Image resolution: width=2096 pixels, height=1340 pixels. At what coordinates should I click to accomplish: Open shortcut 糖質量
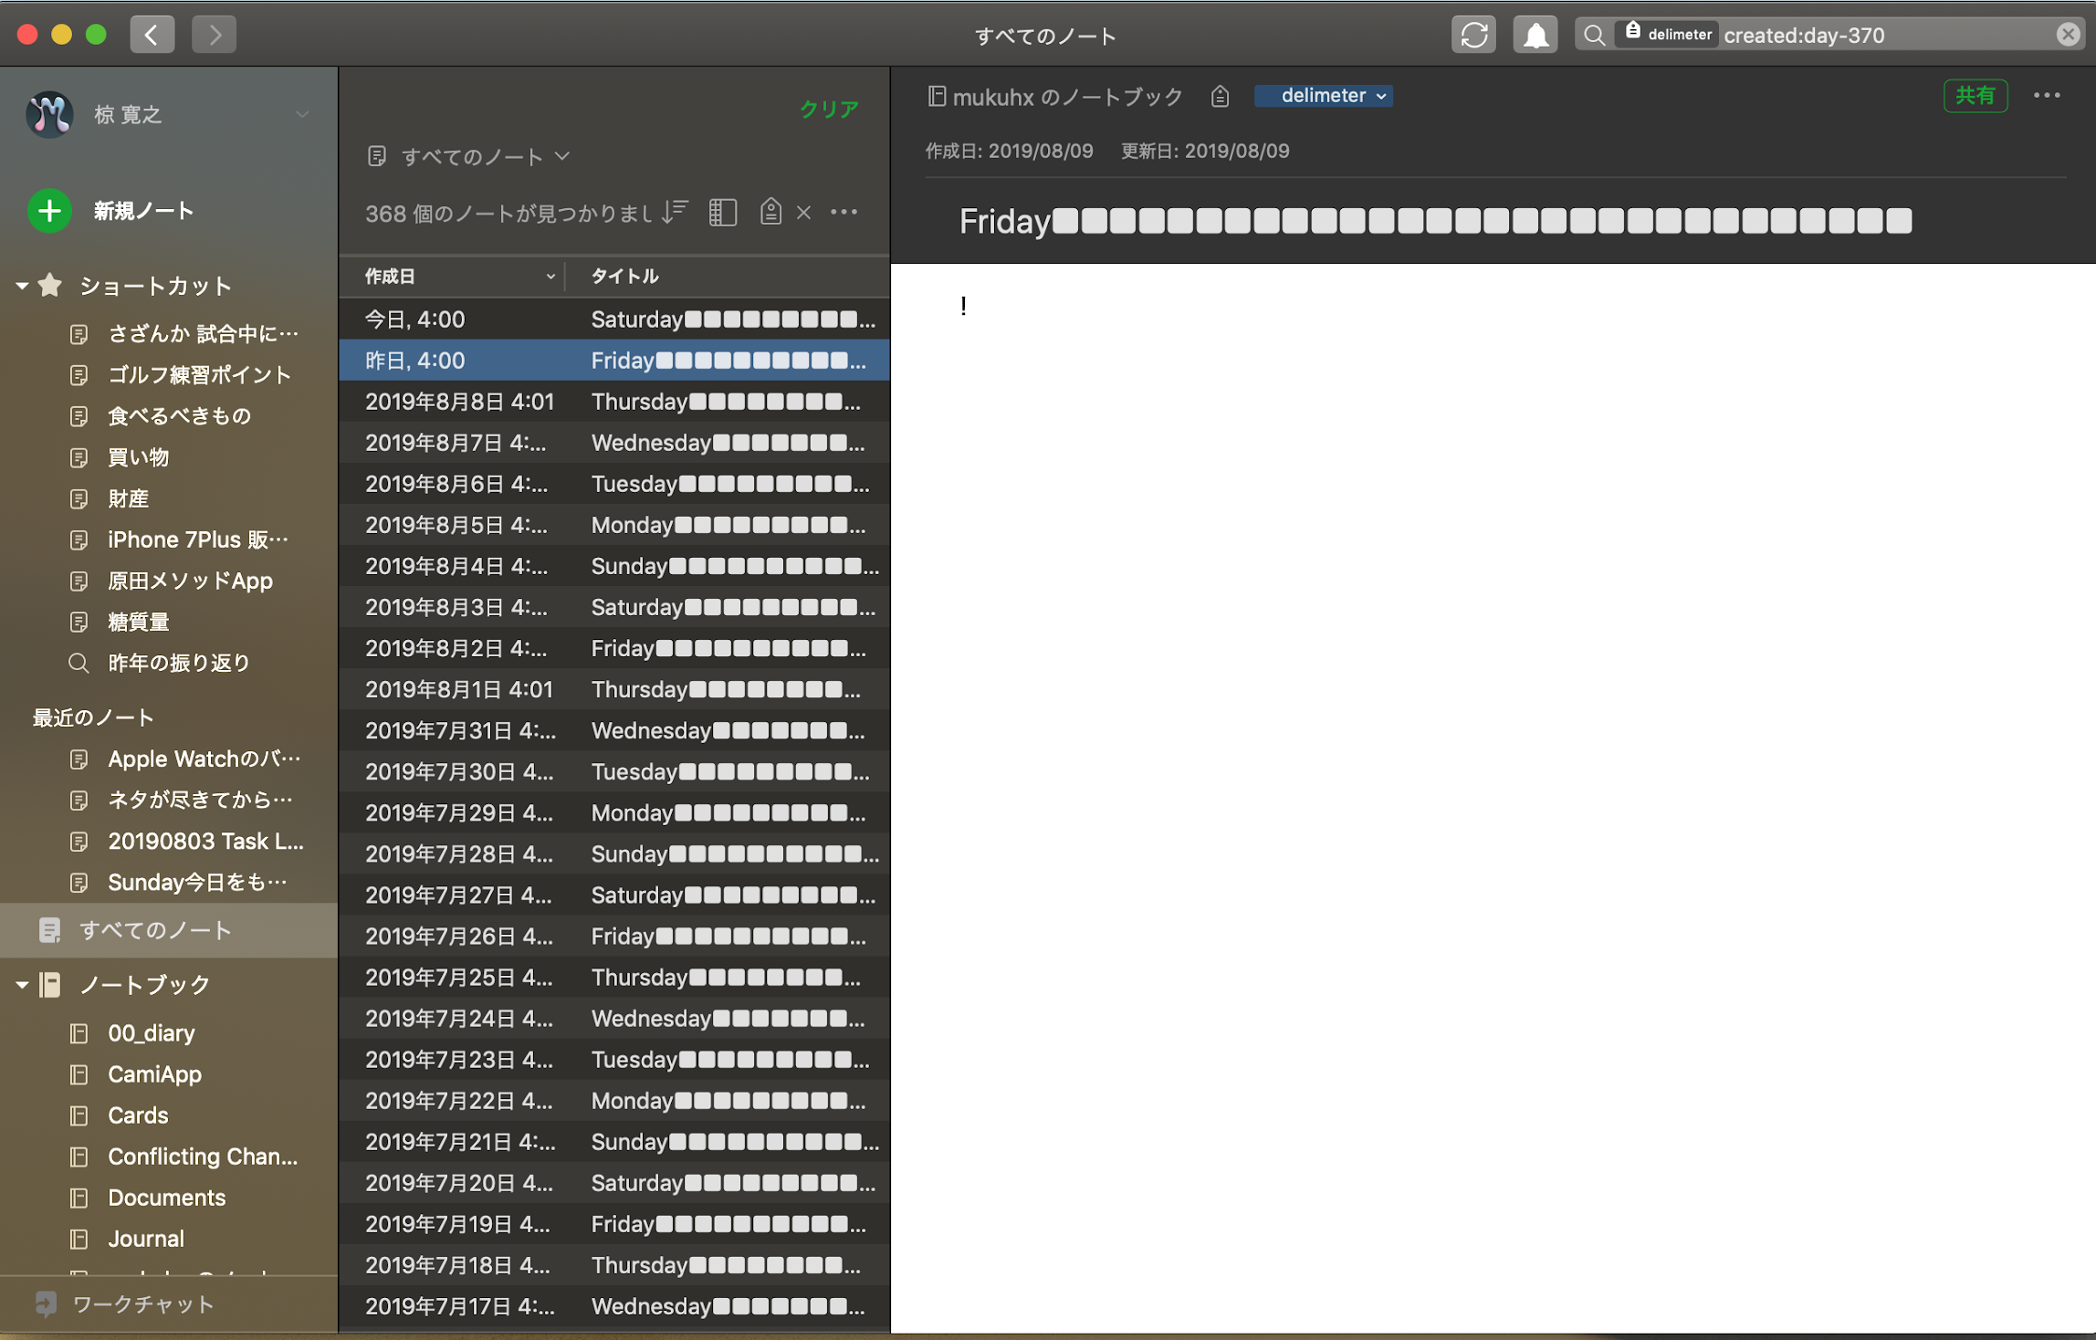point(138,622)
